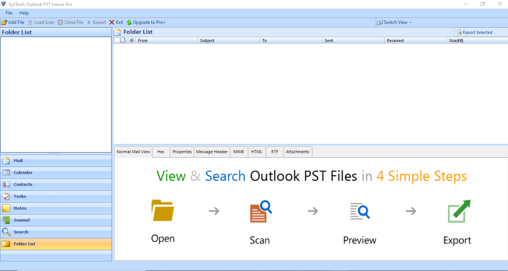This screenshot has height=271, width=508.
Task: Click the envelope icon beside Folder List heading
Action: (117, 32)
